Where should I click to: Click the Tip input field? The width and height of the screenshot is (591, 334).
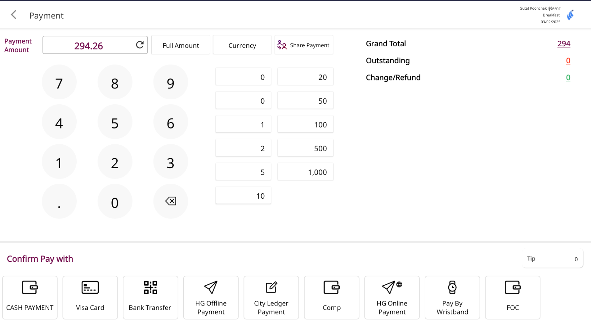(552, 259)
